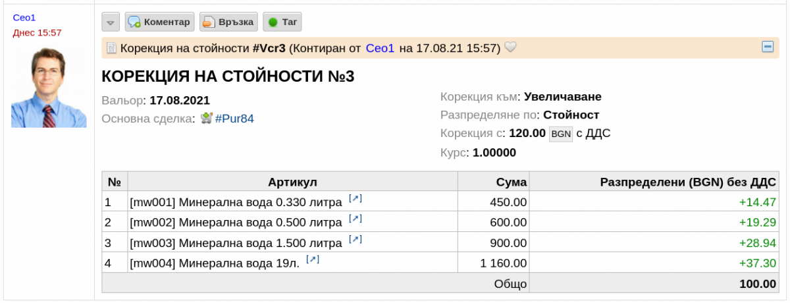Screen dimensions: 790x303
Task: Click the shopping cart icon beside #Pur84
Action: 207,119
